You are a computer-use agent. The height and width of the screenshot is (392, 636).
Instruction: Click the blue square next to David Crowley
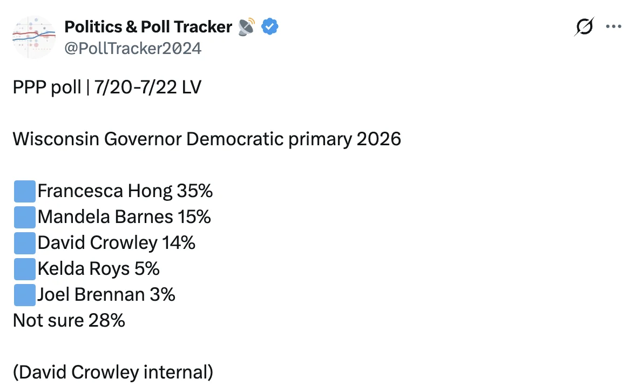tap(25, 243)
